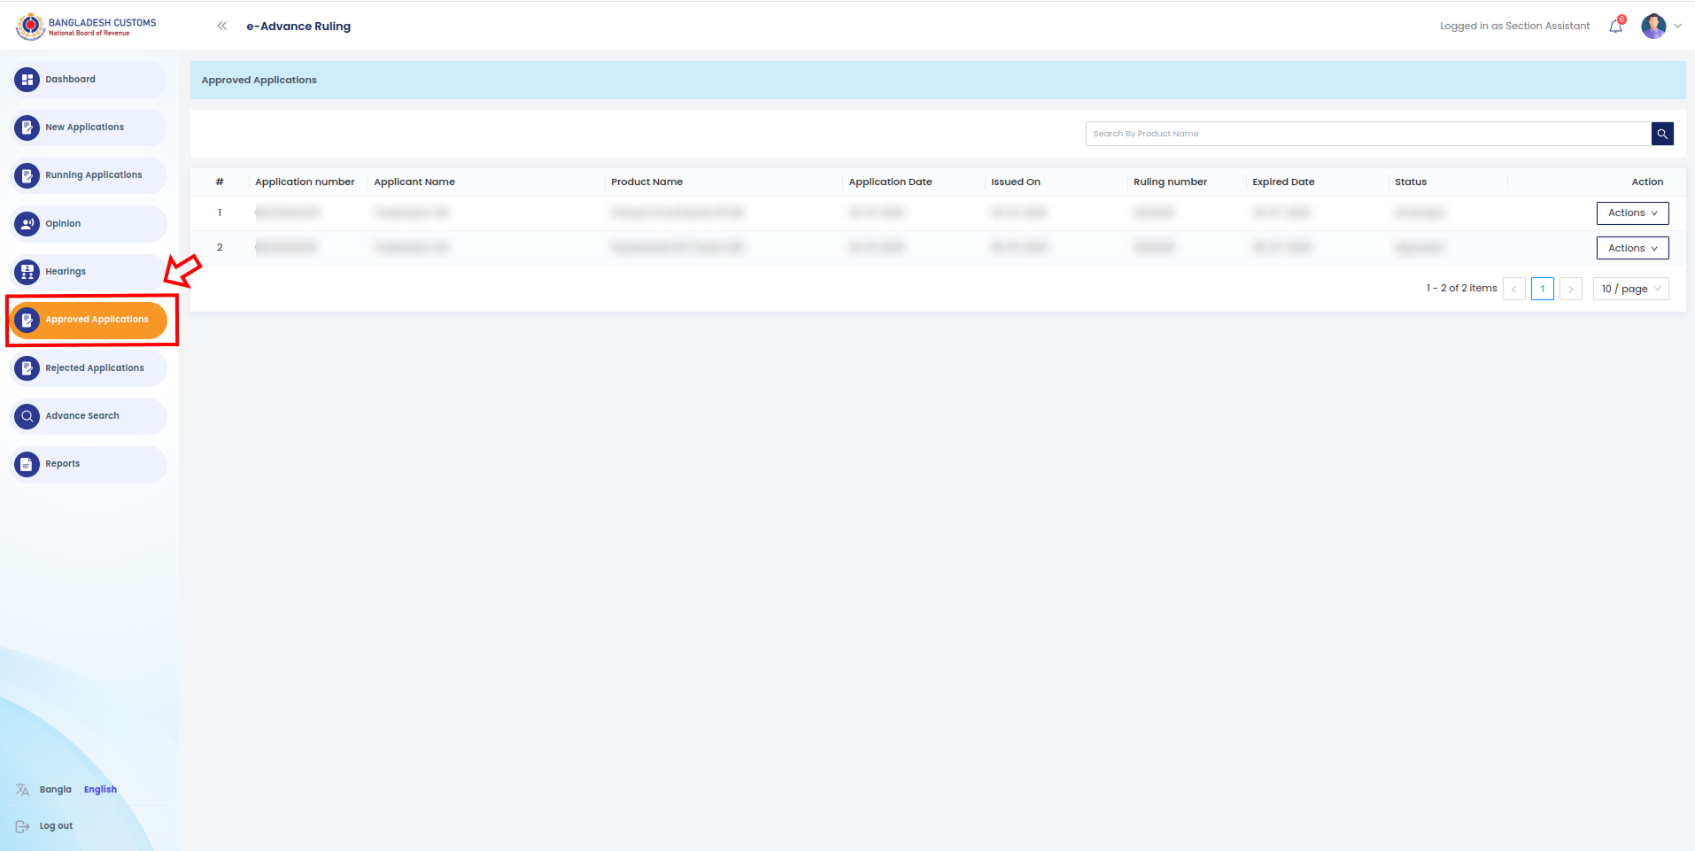Click the Running Applications document icon

tap(27, 175)
